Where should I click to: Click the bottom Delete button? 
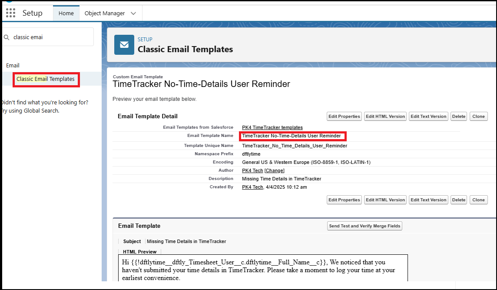459,200
